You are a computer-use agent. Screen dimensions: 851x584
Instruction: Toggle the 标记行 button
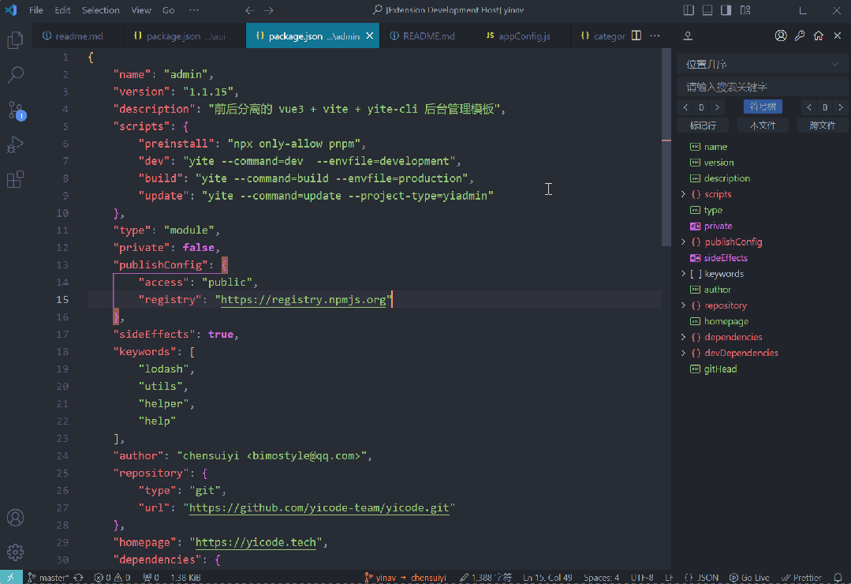(703, 125)
